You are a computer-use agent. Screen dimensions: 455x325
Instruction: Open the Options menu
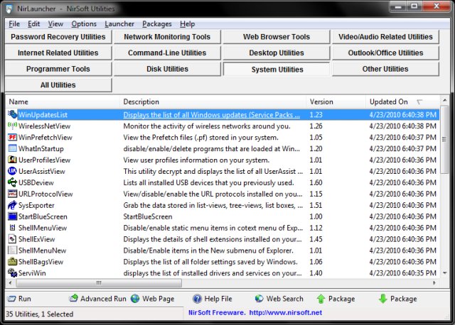coord(84,23)
